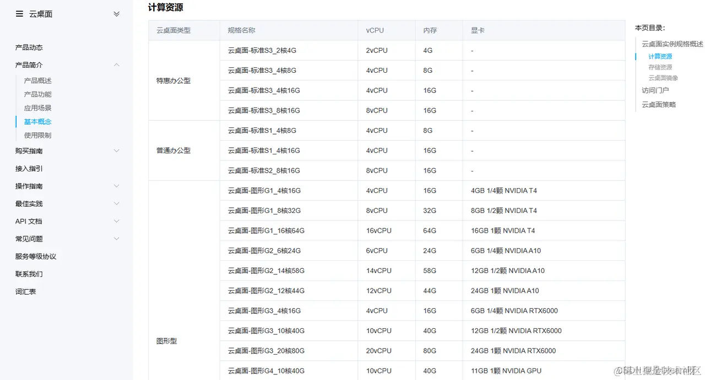The width and height of the screenshot is (705, 380).
Task: Expand the 云桌面 double-chevron dropdown
Action: pyautogui.click(x=116, y=14)
